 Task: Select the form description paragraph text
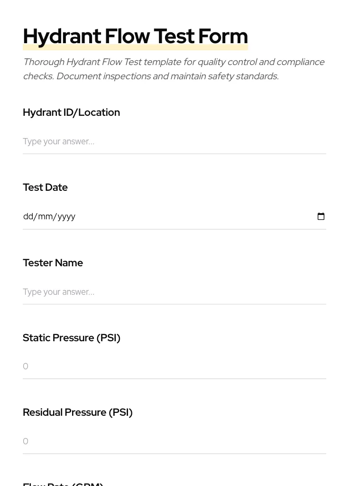point(174,69)
